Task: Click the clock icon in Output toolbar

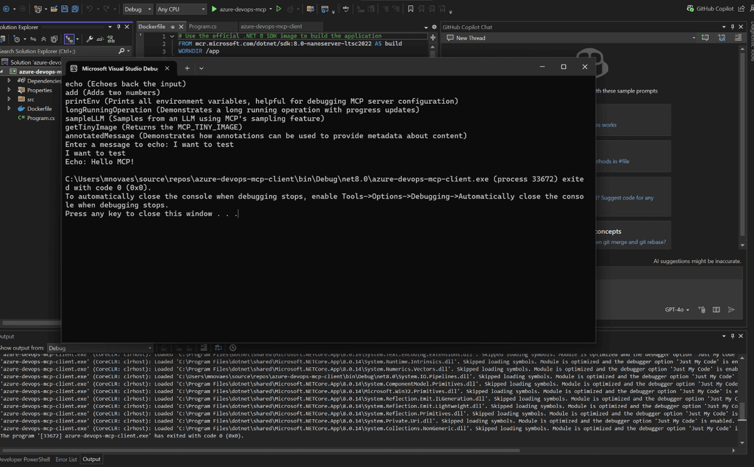Action: [x=232, y=348]
